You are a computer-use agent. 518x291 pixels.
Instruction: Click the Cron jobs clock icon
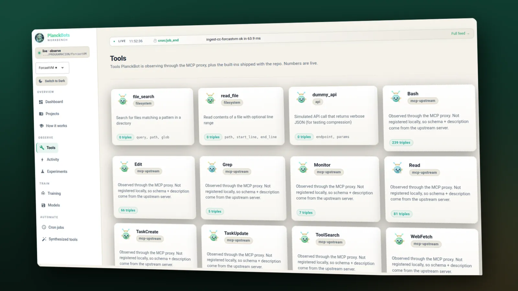[x=44, y=227]
